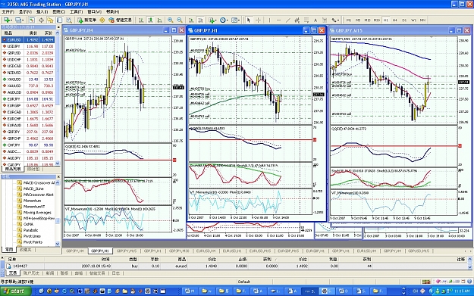Image resolution: width=474 pixels, height=296 pixels.
Task: Toggle the Chart Shift icon
Action: 200,20
